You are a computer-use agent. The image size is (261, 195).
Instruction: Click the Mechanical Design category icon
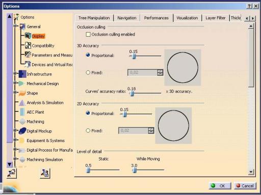pos(21,83)
